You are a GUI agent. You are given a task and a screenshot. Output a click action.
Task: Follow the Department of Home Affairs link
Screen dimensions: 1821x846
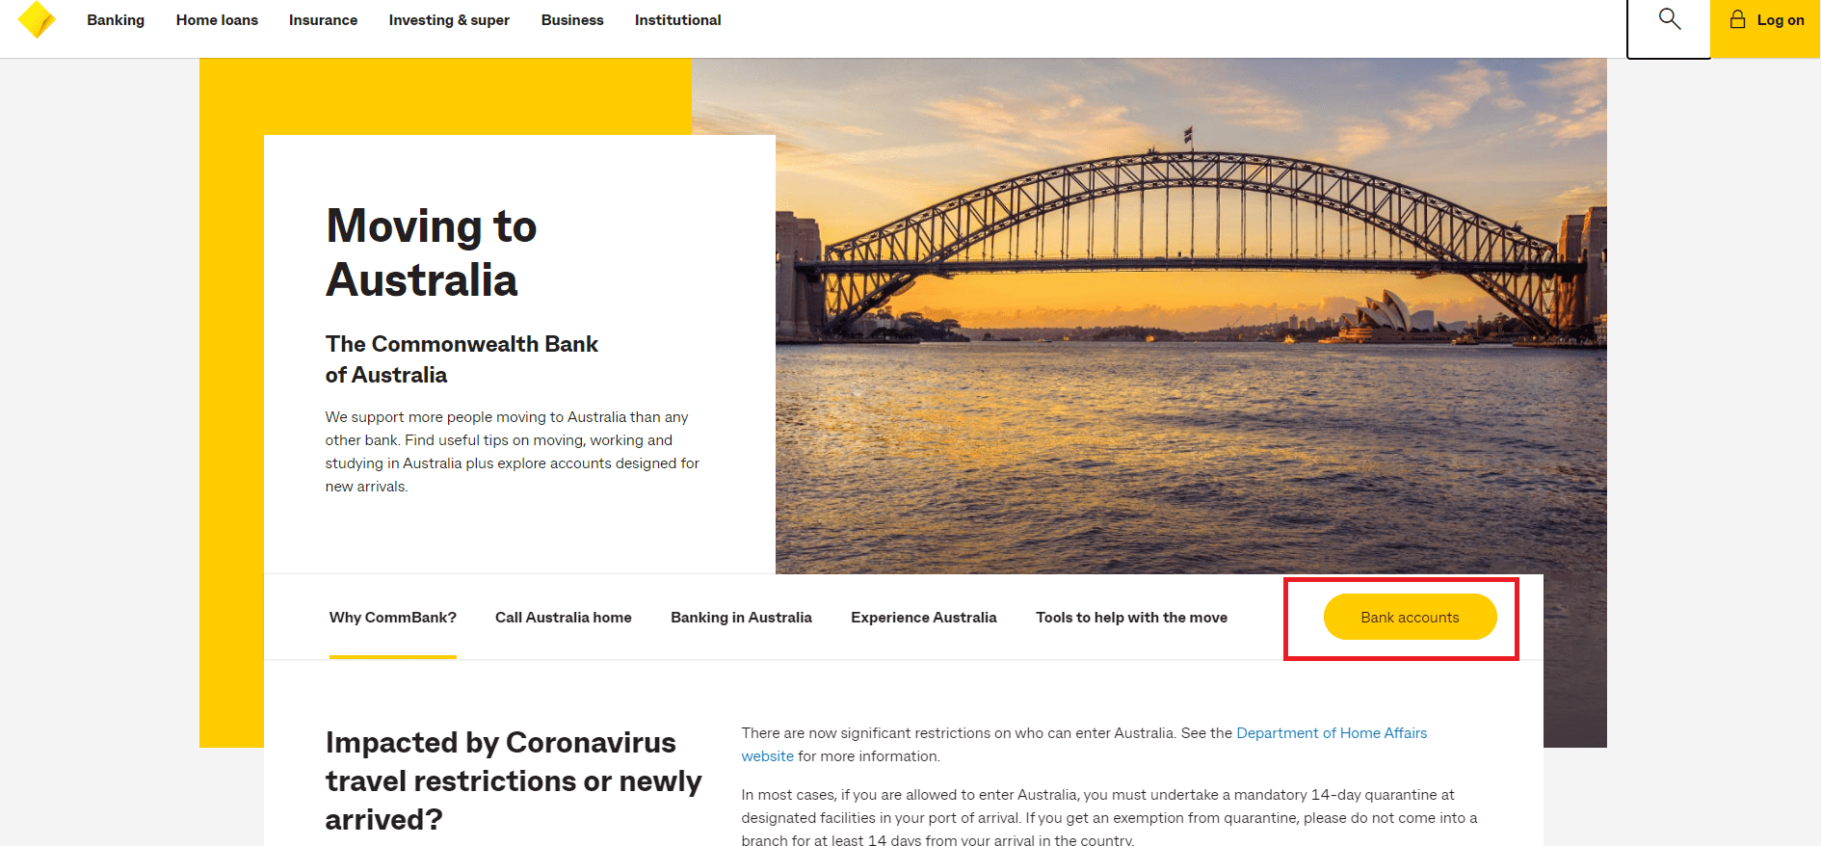[1331, 733]
